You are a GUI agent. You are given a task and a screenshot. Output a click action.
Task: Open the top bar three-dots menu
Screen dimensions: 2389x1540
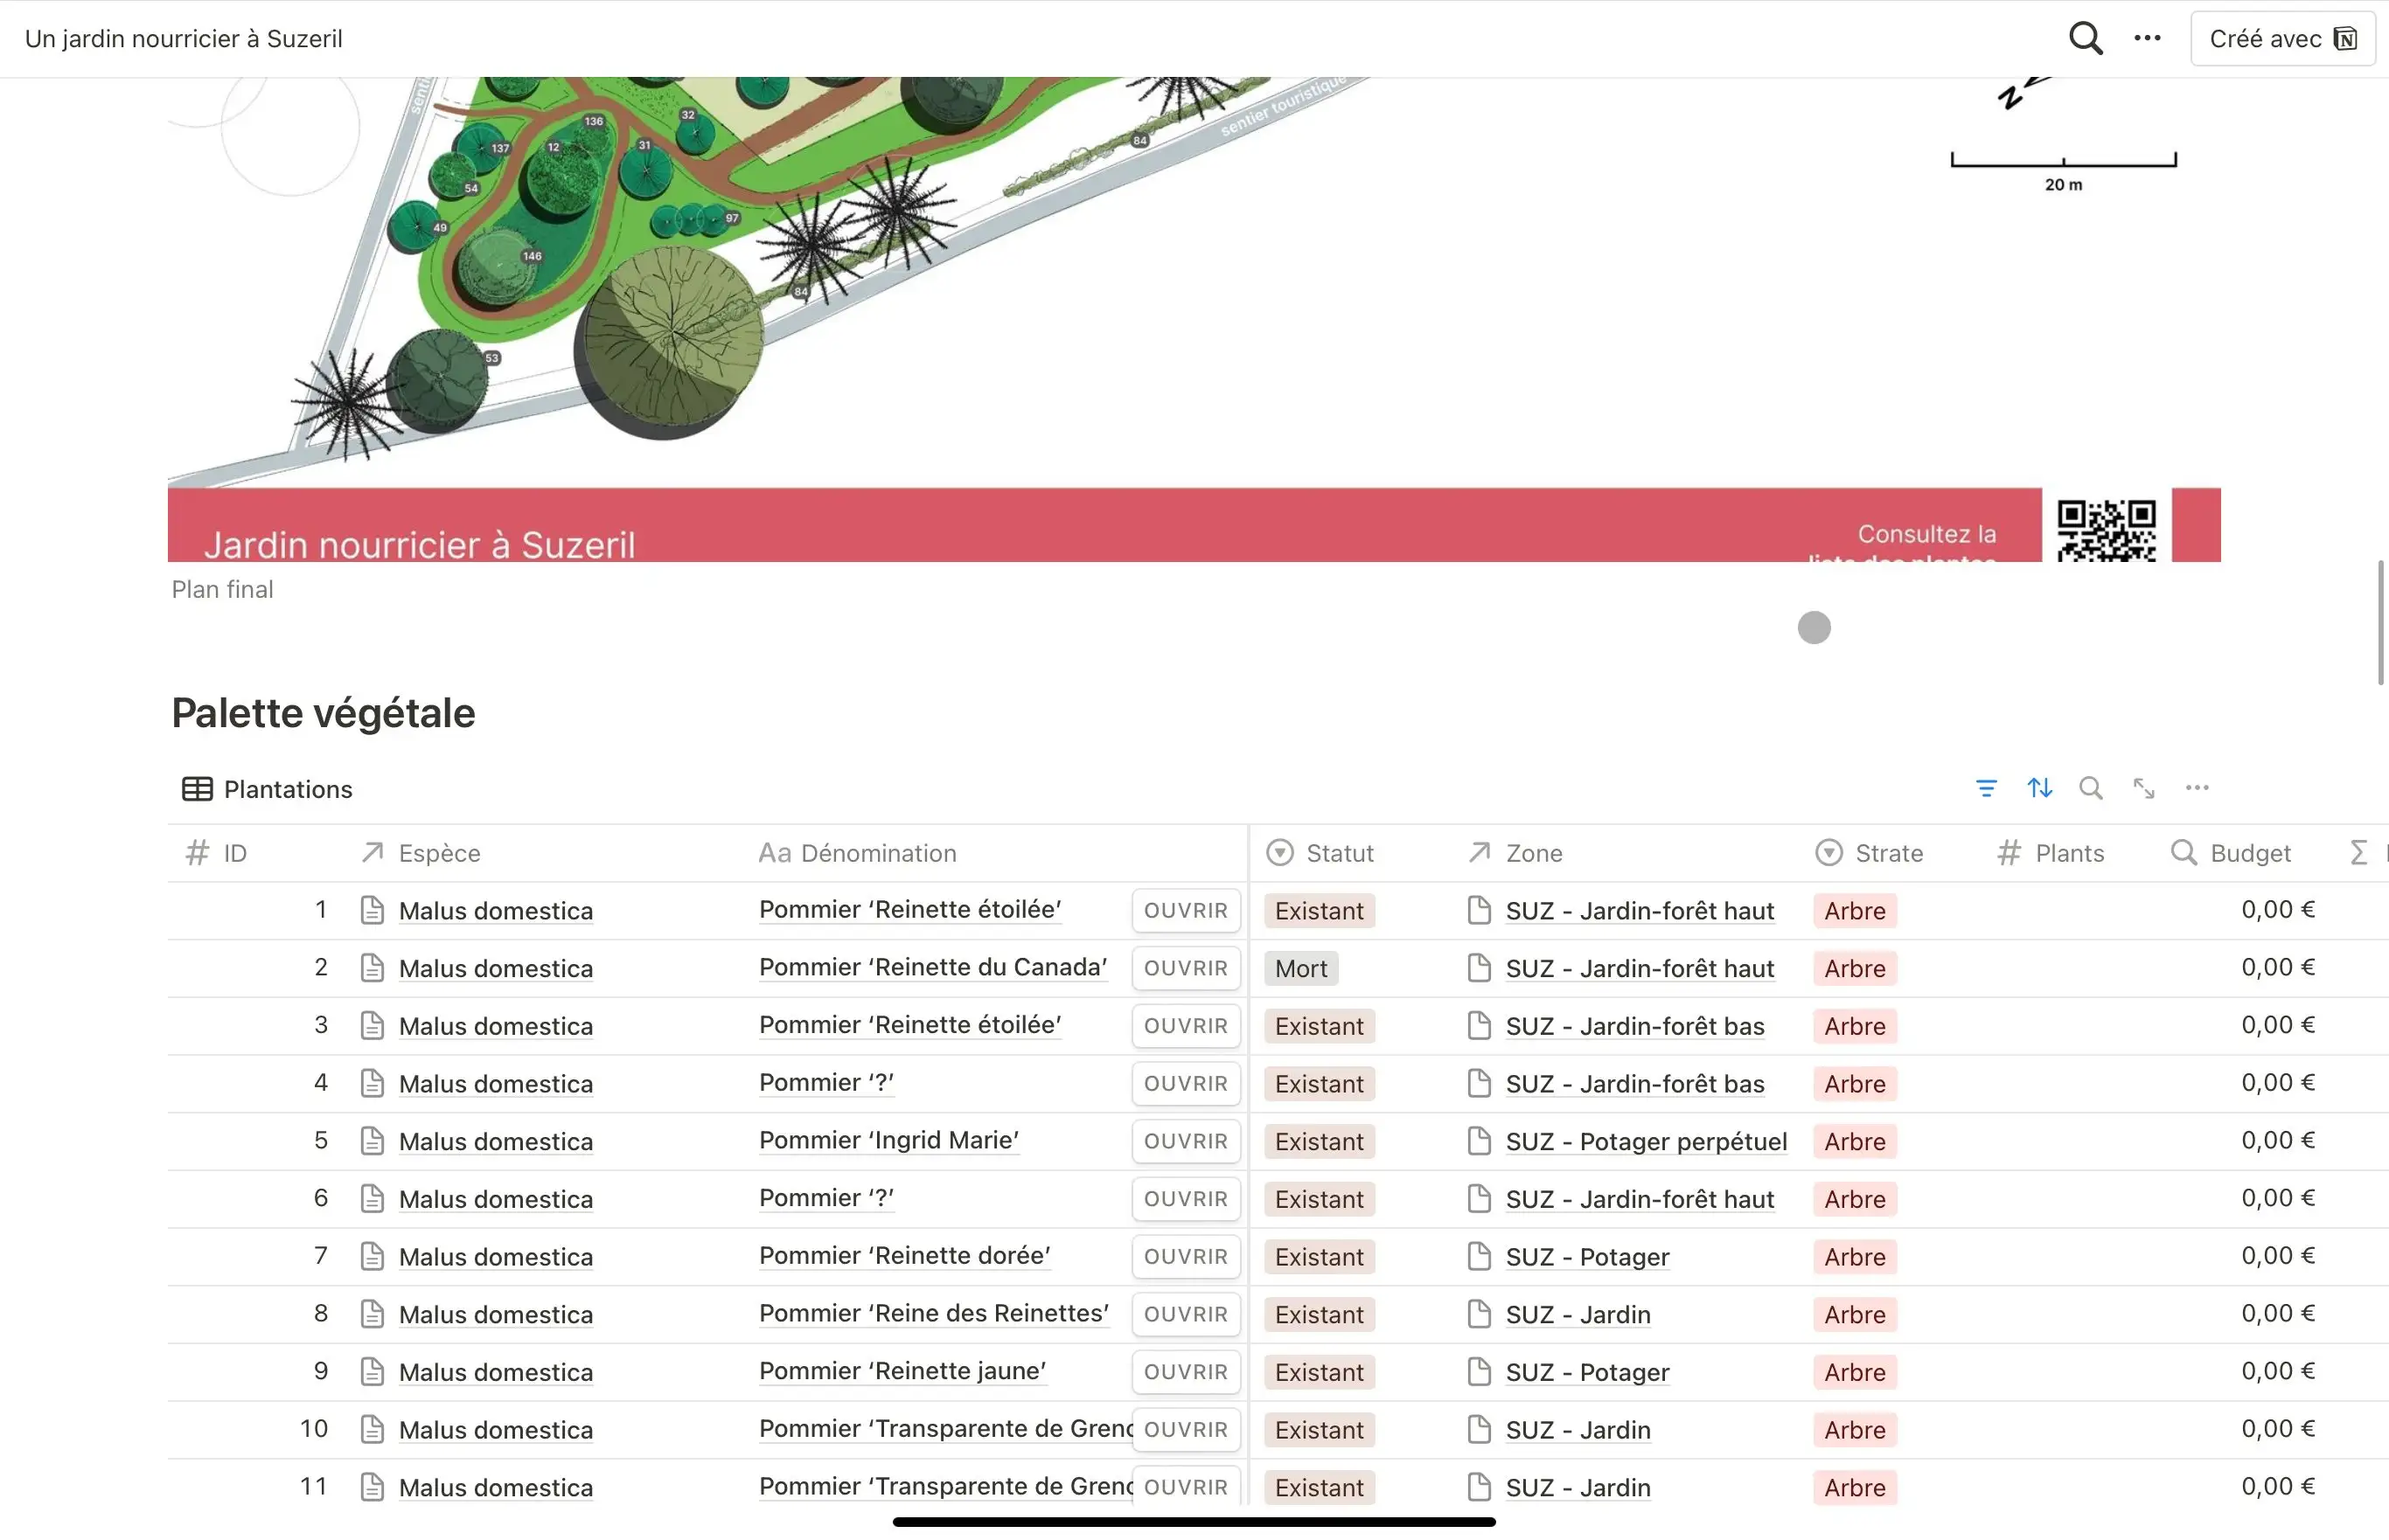(2147, 38)
